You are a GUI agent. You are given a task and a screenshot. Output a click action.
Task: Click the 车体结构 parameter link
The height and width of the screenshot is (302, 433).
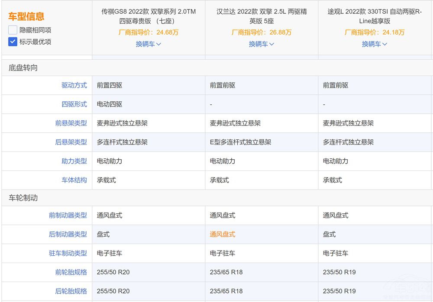pyautogui.click(x=74, y=180)
